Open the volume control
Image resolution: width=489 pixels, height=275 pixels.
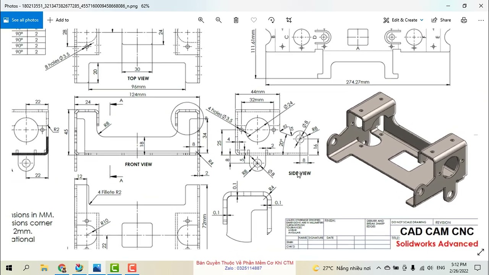[x=430, y=268]
